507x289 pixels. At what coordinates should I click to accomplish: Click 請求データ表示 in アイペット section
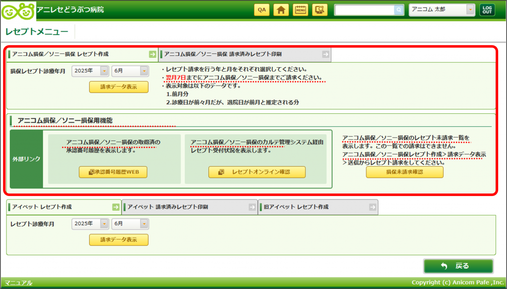click(x=119, y=240)
